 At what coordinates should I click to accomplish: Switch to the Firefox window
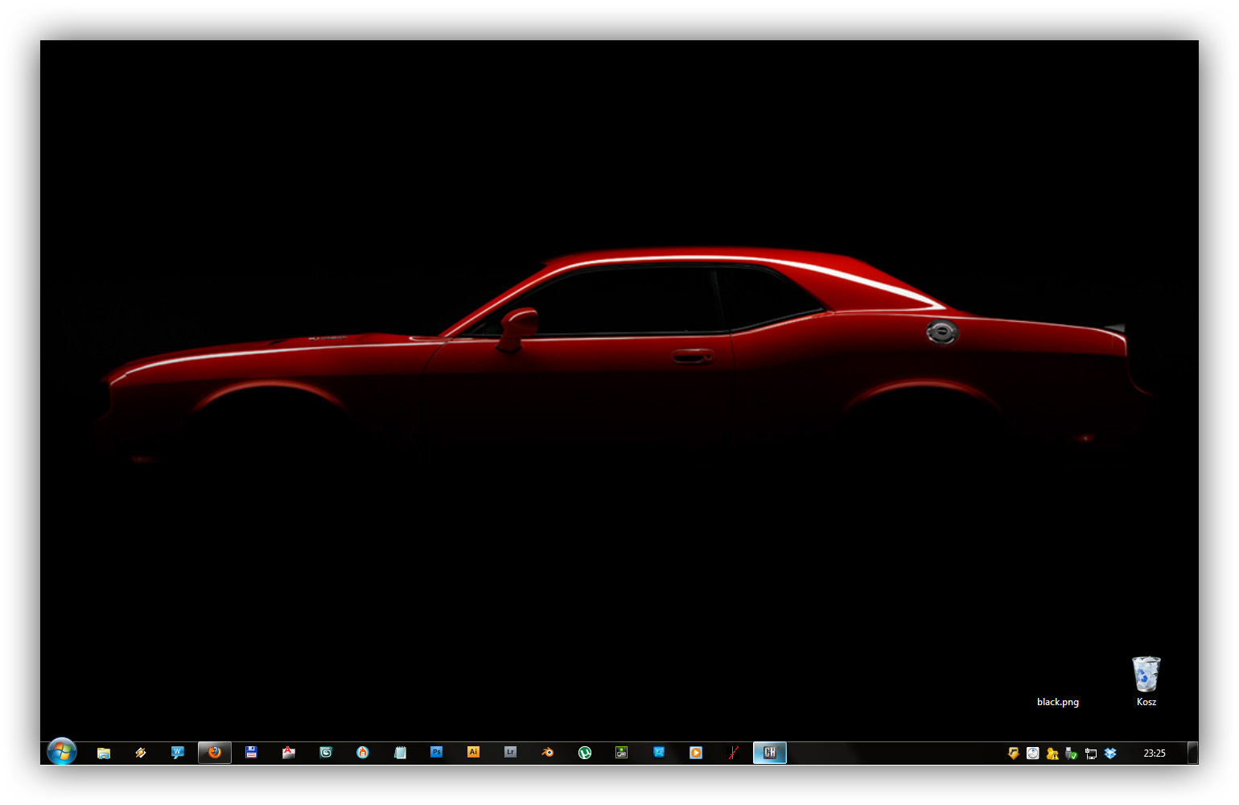215,753
